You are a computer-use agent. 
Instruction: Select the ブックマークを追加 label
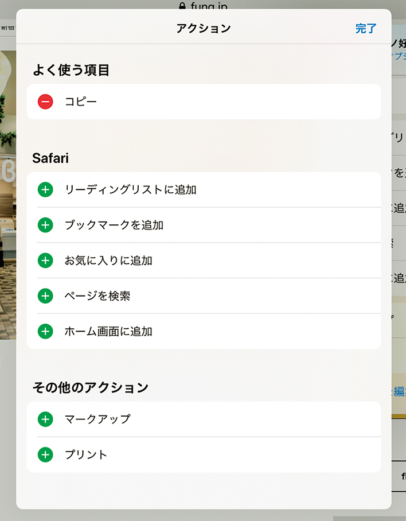click(114, 225)
